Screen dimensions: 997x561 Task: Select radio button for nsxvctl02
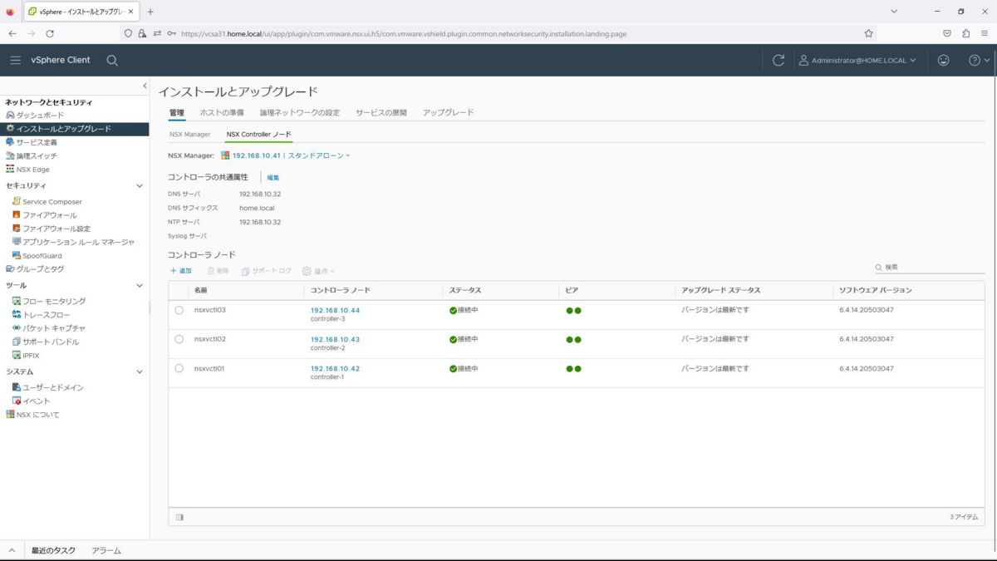[179, 339]
